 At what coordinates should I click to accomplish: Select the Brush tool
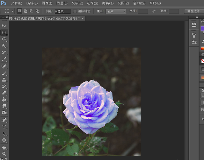point(4,73)
